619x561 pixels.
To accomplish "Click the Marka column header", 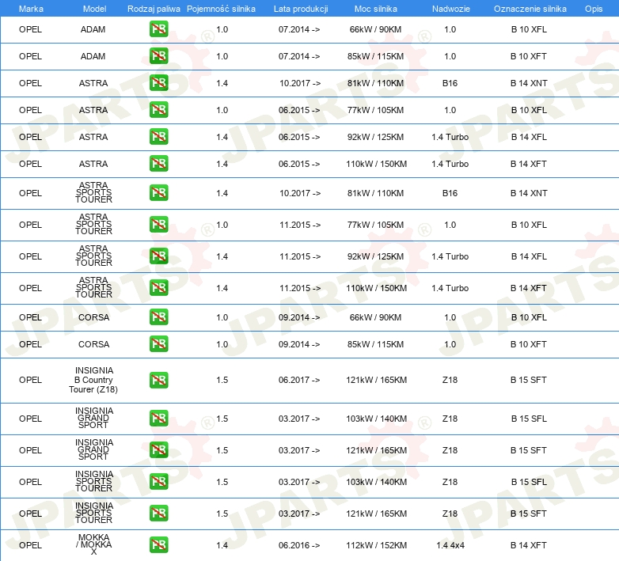I will pyautogui.click(x=31, y=9).
